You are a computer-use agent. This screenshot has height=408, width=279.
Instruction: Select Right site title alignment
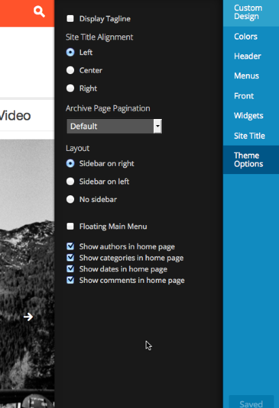click(70, 88)
